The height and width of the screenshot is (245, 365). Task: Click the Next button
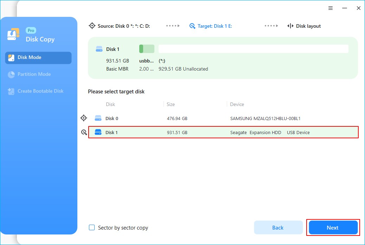pos(333,227)
